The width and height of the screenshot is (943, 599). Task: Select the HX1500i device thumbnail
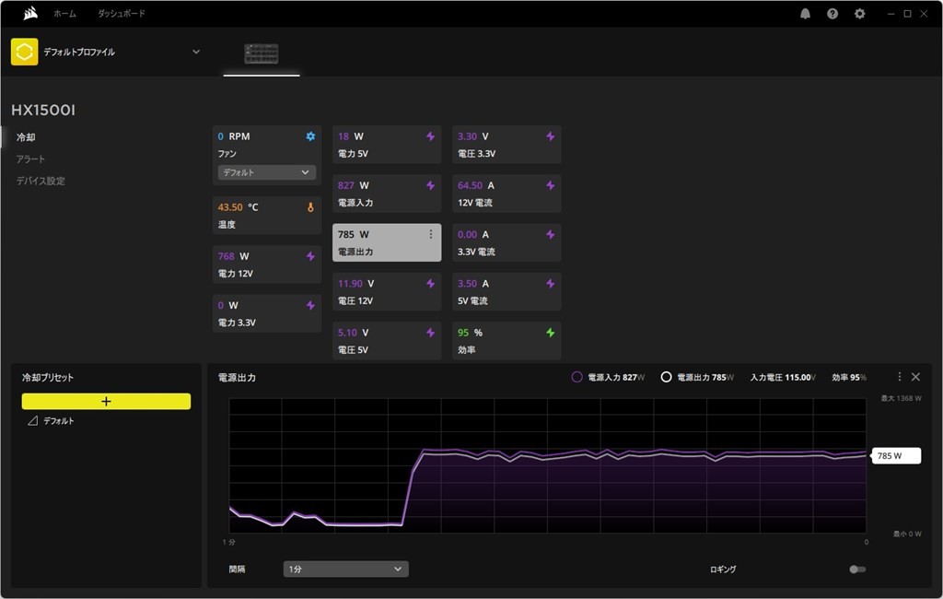coord(262,53)
